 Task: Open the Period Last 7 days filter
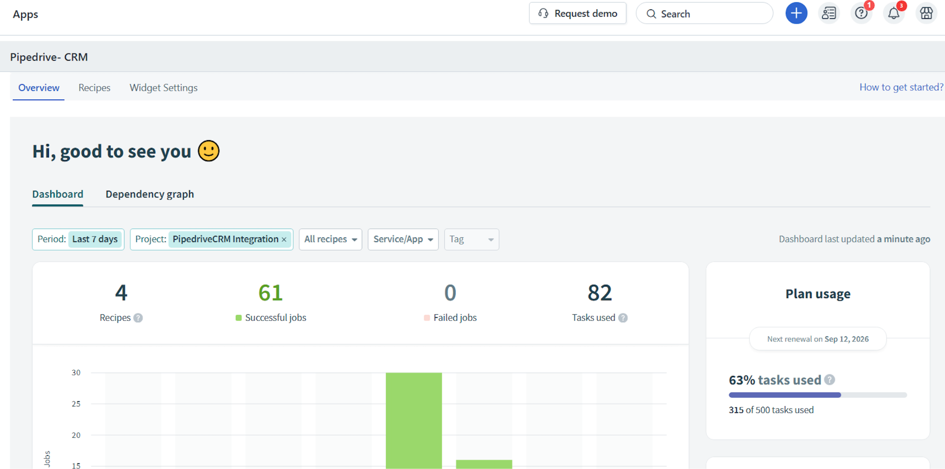coord(78,240)
